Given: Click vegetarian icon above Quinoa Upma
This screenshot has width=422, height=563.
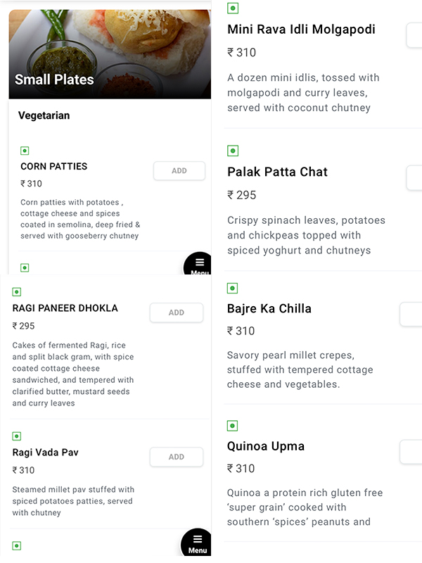Looking at the screenshot, I should pos(233,426).
